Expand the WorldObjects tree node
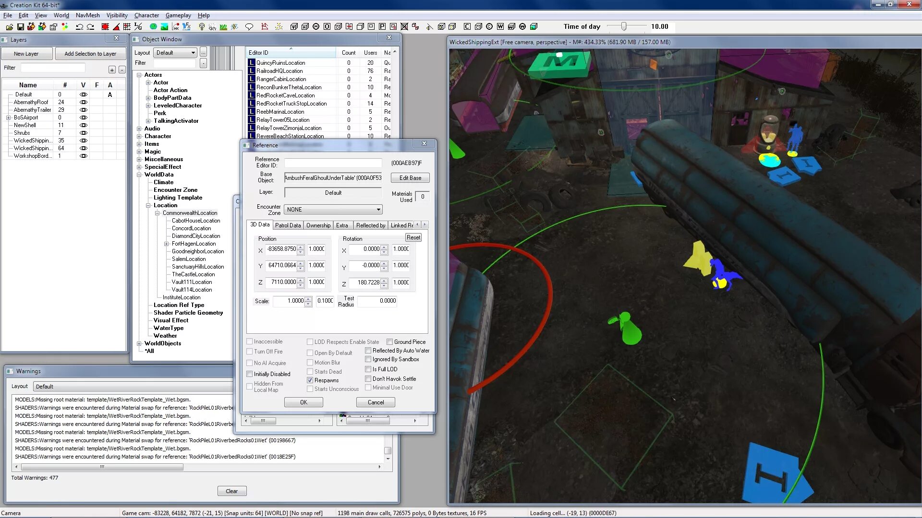The height and width of the screenshot is (518, 922). click(139, 343)
